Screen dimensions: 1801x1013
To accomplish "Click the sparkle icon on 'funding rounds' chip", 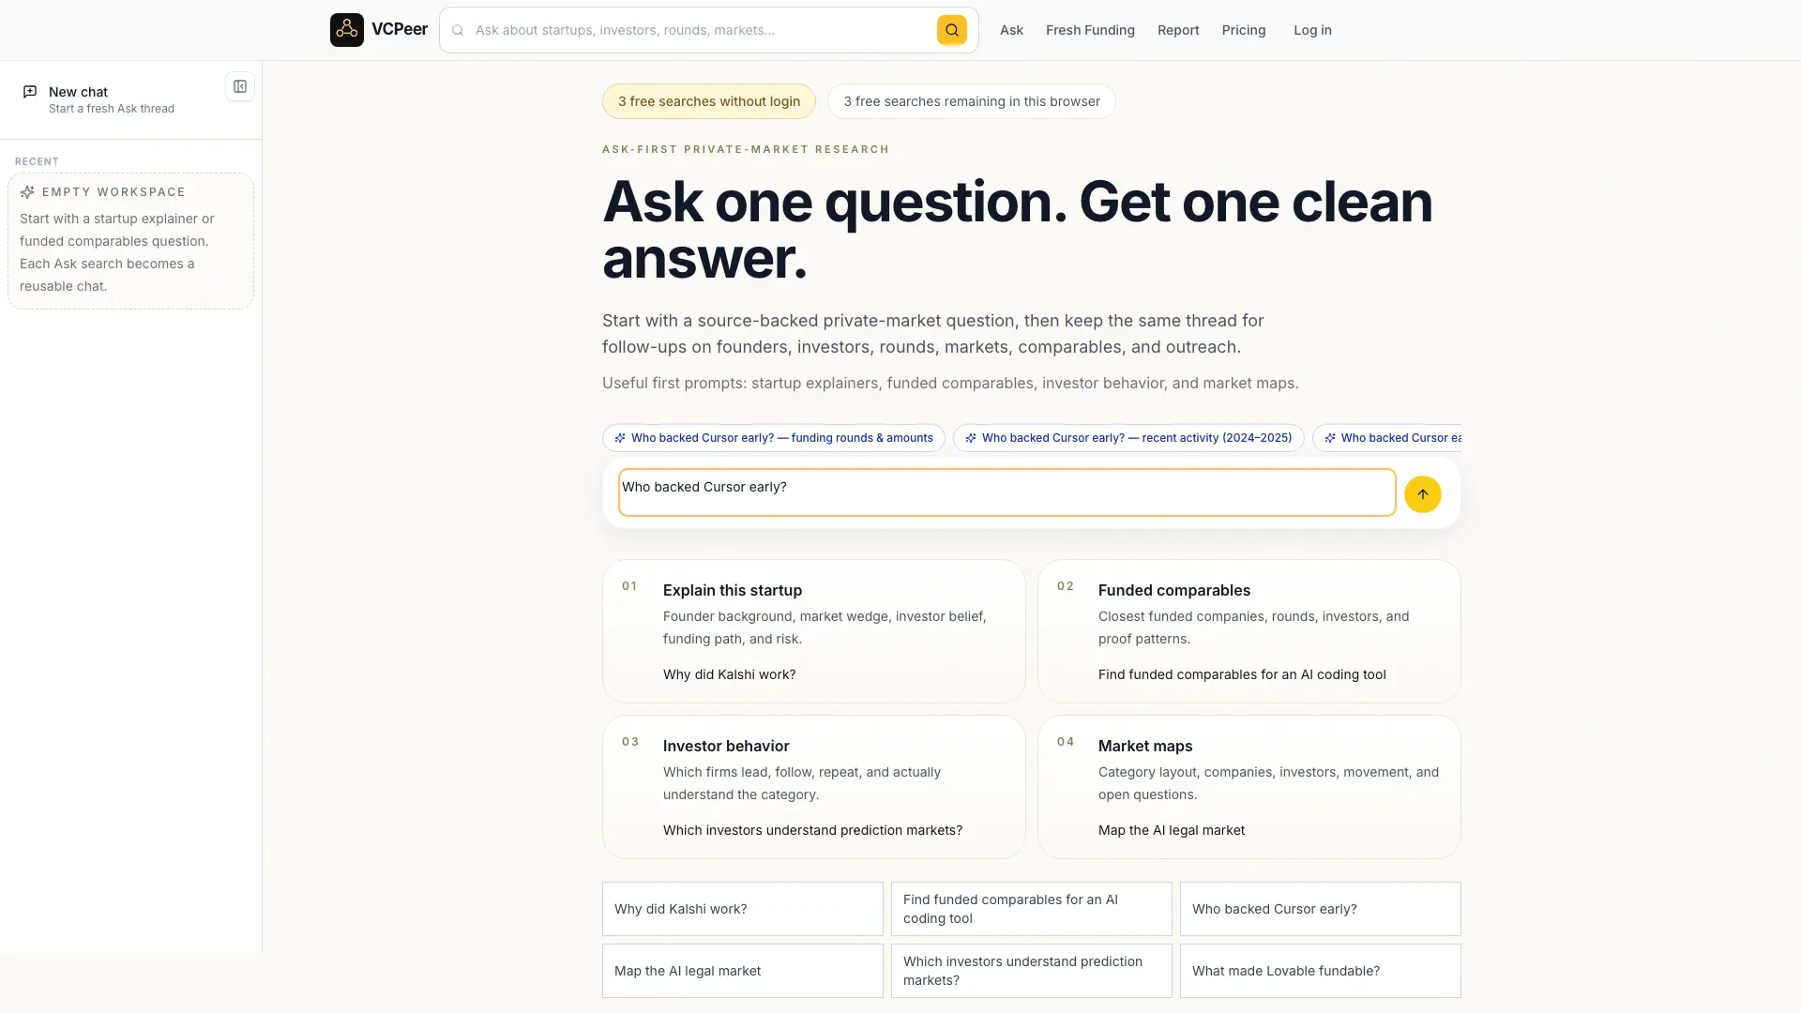I will 620,438.
